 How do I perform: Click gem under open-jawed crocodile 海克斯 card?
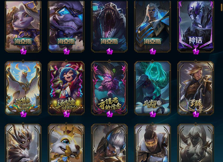[110, 51]
